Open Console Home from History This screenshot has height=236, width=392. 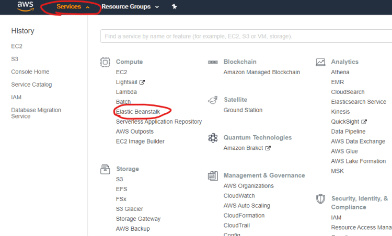pos(30,72)
